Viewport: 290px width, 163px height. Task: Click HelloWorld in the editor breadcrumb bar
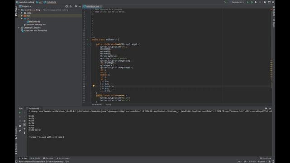(97, 105)
